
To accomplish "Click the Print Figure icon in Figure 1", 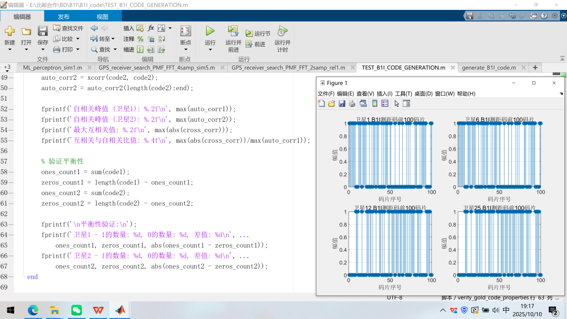I will click(x=352, y=103).
